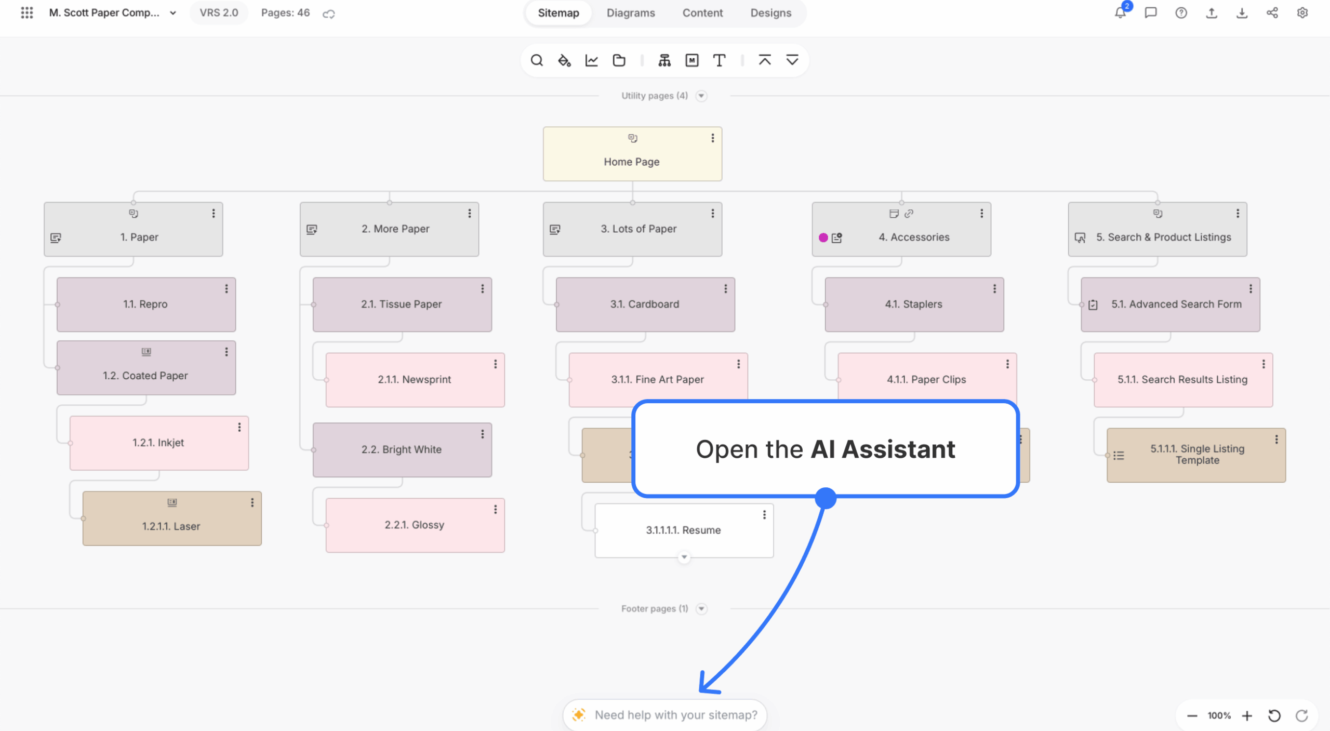Screen dimensions: 1330x731
Task: Click the redo icon
Action: click(x=1302, y=716)
